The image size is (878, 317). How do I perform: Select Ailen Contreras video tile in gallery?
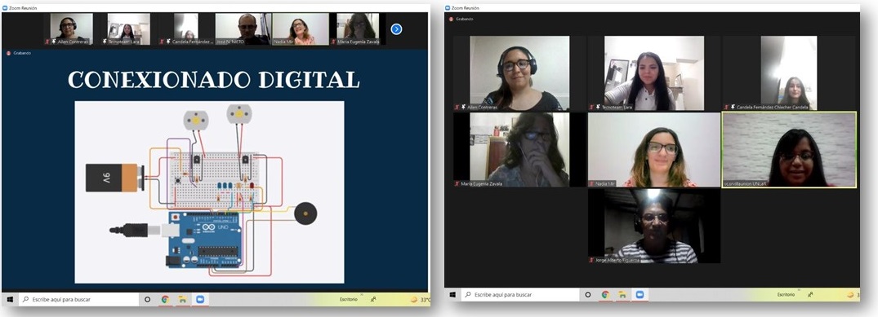(x=519, y=73)
